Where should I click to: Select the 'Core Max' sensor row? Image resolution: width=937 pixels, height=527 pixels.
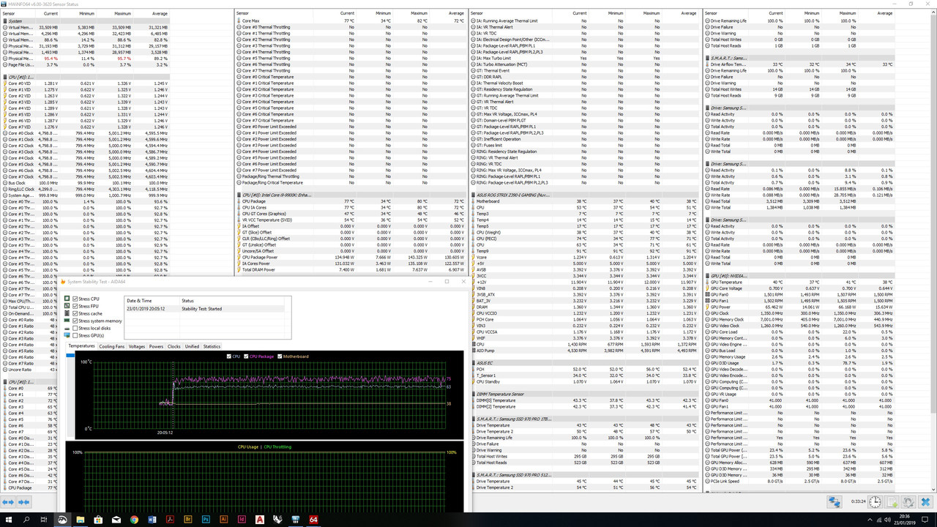[x=352, y=21]
